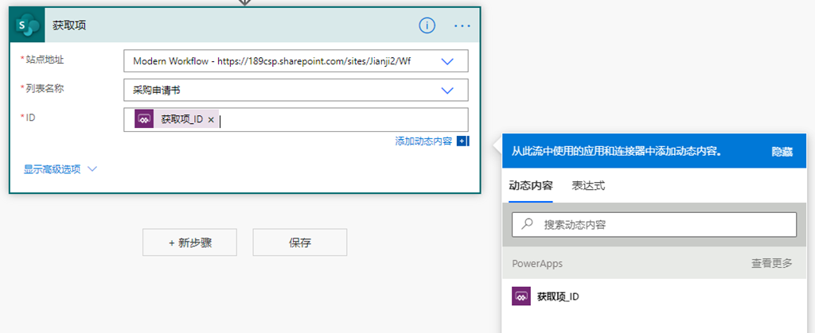The width and height of the screenshot is (815, 333).
Task: Click the 添加动态内容 link
Action: click(x=423, y=141)
